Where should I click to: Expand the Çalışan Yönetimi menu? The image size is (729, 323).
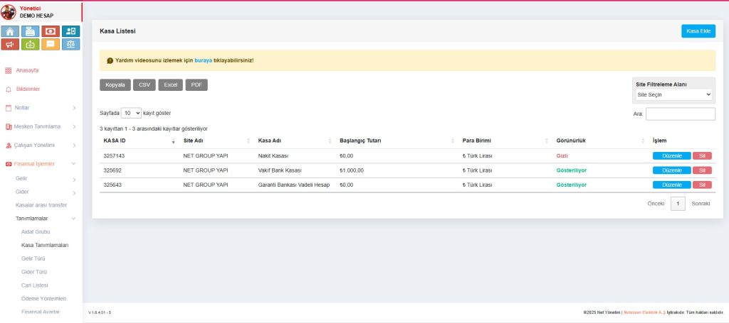pyautogui.click(x=41, y=145)
